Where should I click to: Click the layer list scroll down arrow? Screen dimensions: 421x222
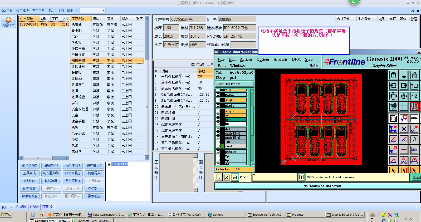[x=252, y=164]
